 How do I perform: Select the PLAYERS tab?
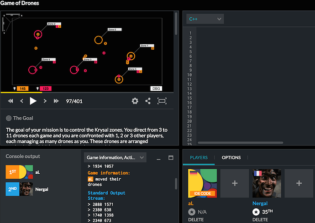(199, 158)
